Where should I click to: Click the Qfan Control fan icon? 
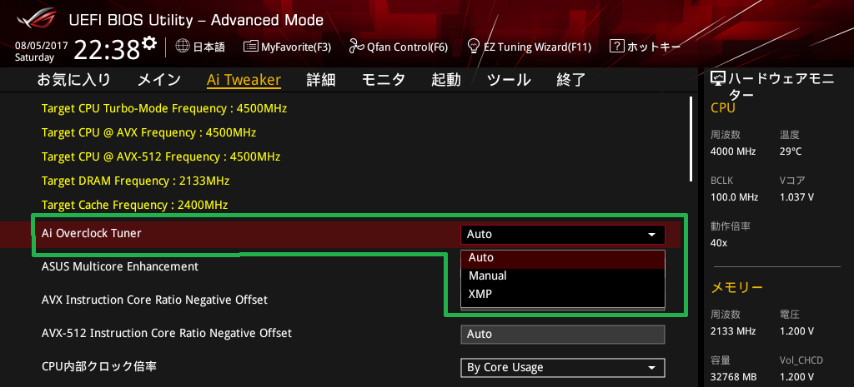click(356, 47)
